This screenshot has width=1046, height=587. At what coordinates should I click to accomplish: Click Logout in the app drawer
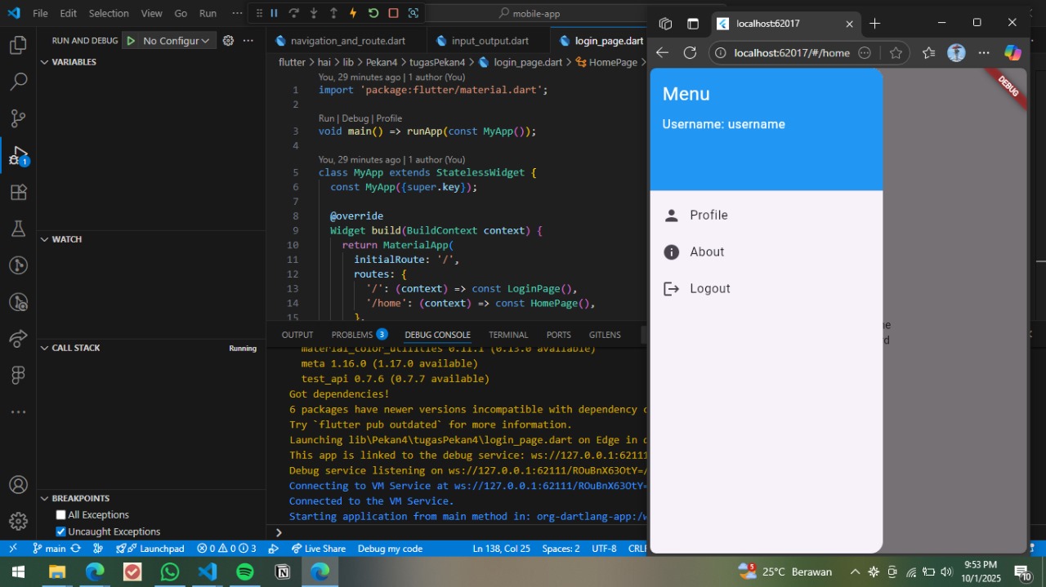(x=709, y=289)
